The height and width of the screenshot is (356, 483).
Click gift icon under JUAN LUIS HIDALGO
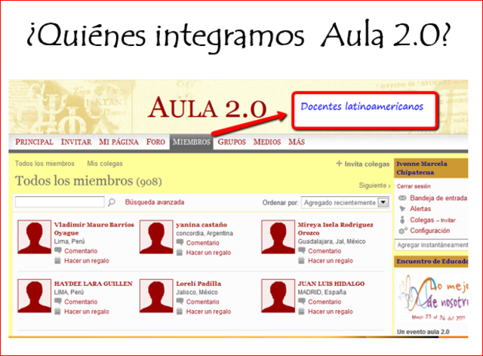pos(302,311)
